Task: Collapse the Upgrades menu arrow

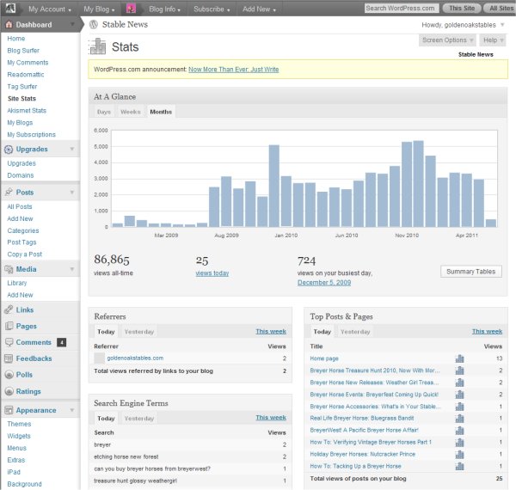Action: [72, 149]
